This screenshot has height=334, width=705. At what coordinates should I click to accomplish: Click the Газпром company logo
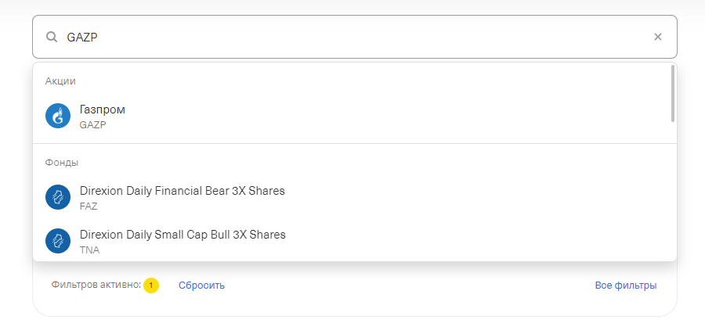(58, 116)
